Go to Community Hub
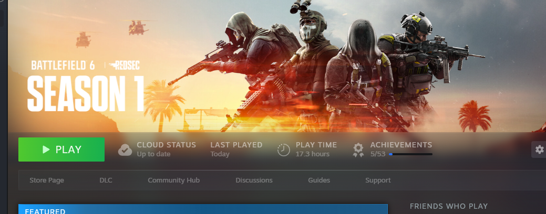The image size is (546, 214). [173, 180]
